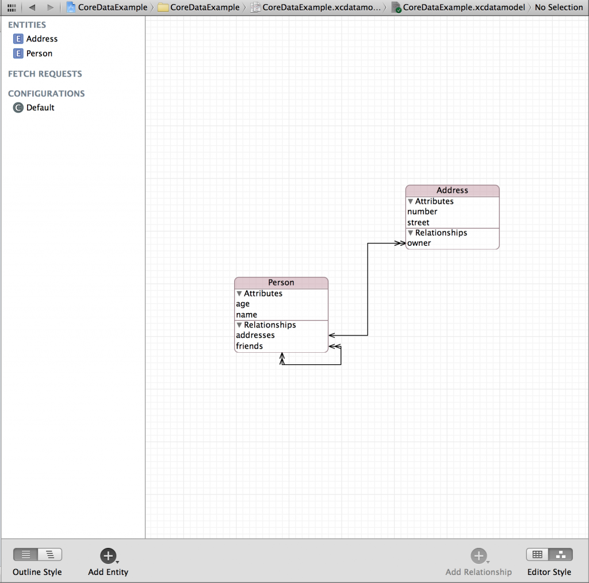Collapse Attributes in Person entity
The image size is (589, 583).
click(x=239, y=294)
